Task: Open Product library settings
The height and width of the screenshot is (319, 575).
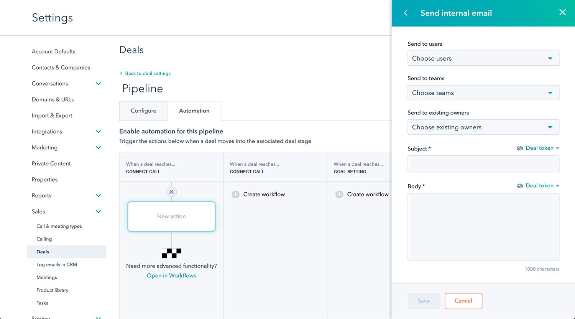Action: [52, 290]
